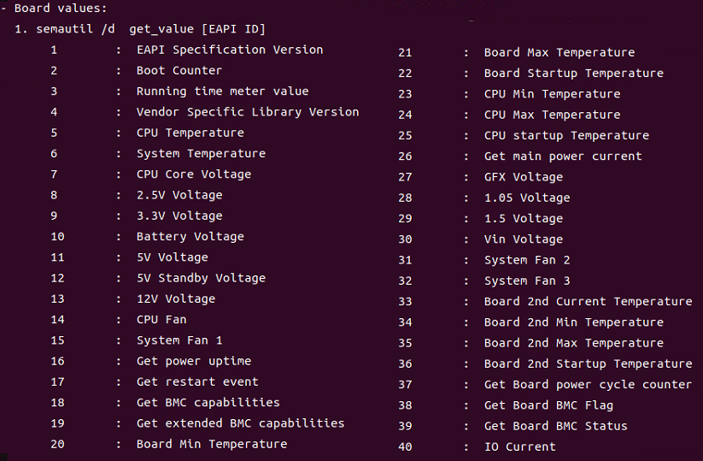Select the System Fan 1 line

179,340
